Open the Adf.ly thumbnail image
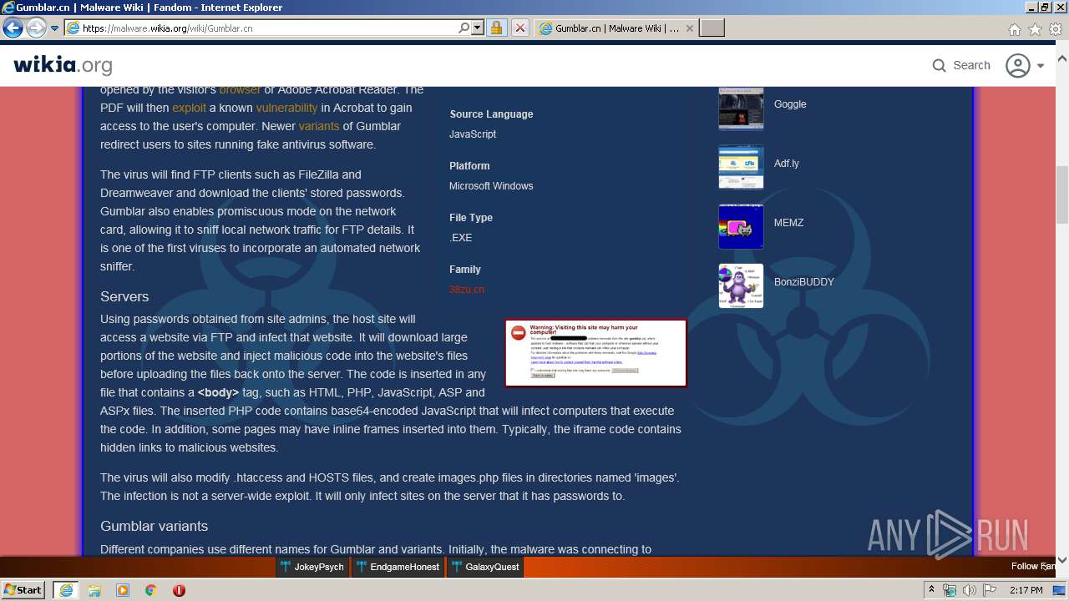The image size is (1069, 601). [x=741, y=167]
